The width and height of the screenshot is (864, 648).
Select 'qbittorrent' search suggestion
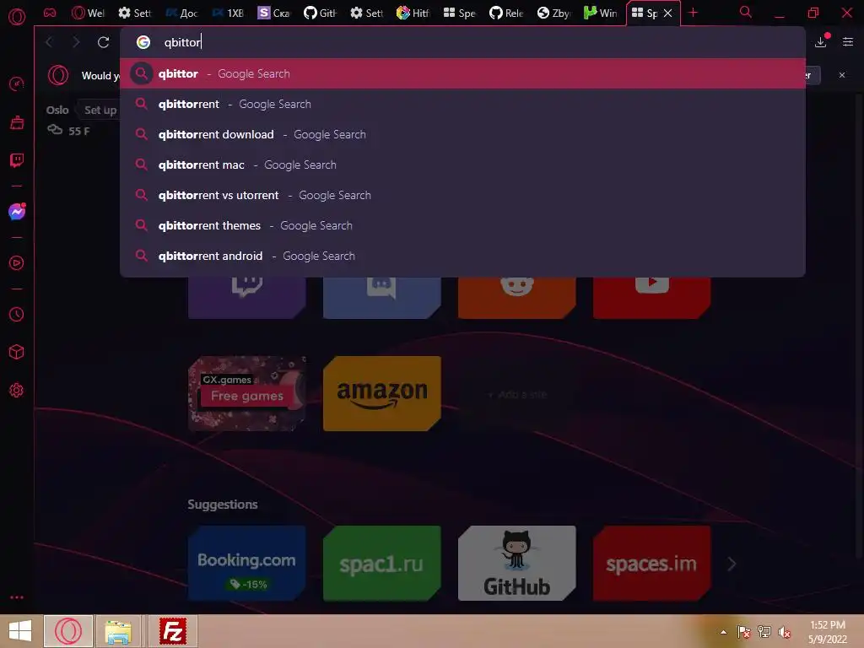pyautogui.click(x=463, y=104)
